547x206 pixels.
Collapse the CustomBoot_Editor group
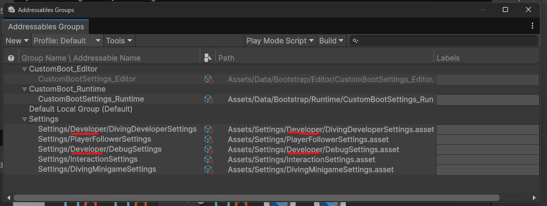[25, 69]
